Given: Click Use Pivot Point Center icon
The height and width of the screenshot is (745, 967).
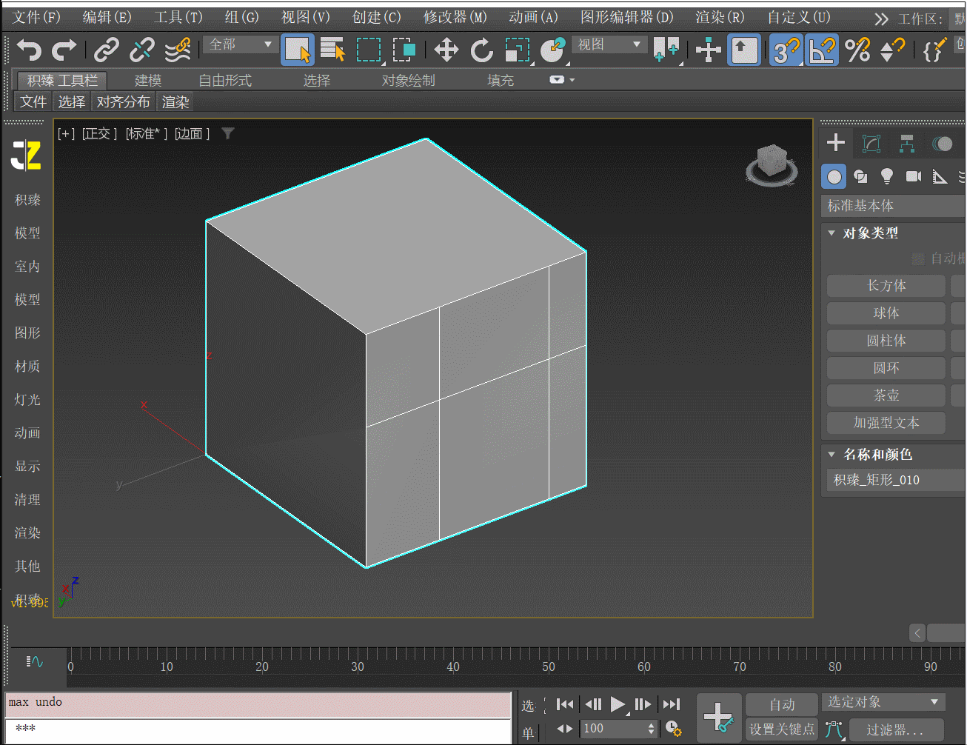Looking at the screenshot, I should tap(666, 50).
